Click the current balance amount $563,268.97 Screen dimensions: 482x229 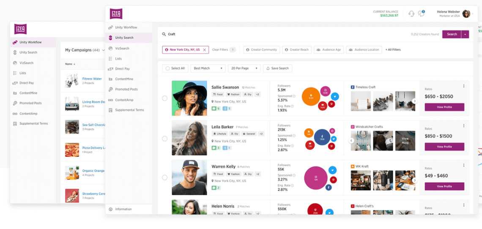click(x=389, y=15)
